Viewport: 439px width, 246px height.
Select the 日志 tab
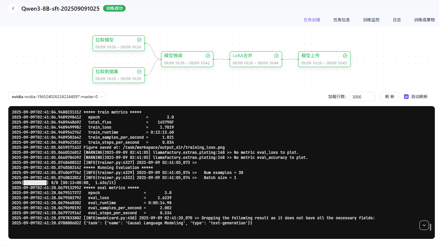point(397,20)
